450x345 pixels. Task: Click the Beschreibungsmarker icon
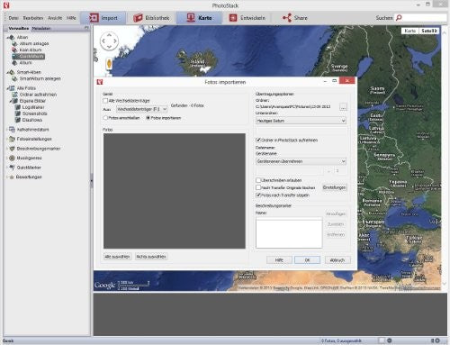tap(12, 149)
